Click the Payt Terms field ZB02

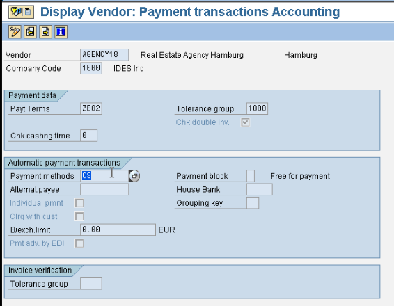pos(91,108)
